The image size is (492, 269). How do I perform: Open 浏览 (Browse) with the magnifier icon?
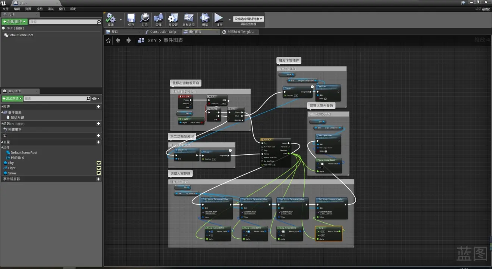click(x=144, y=18)
